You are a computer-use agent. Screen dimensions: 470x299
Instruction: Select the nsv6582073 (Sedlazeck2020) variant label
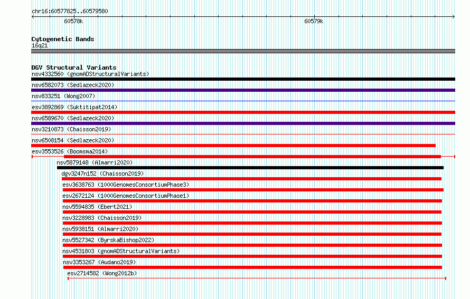point(73,85)
